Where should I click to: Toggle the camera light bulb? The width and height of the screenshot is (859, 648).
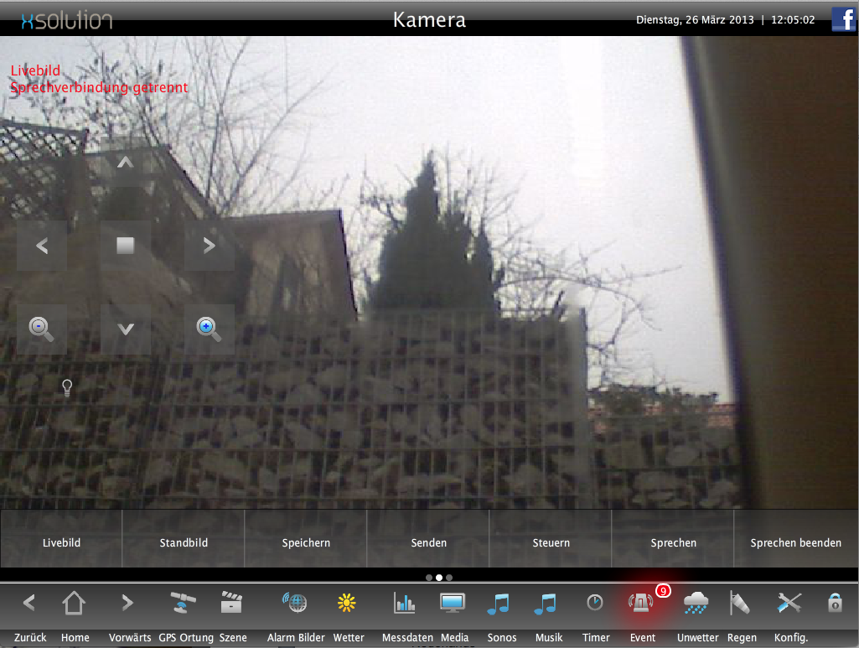(66, 388)
